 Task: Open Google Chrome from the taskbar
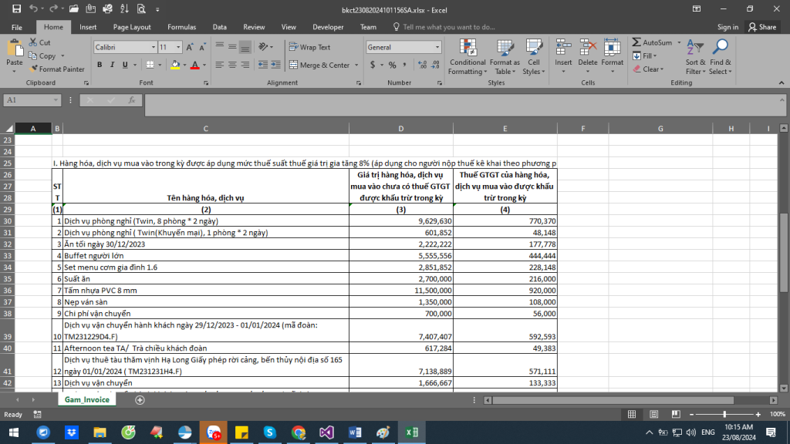[x=299, y=432]
